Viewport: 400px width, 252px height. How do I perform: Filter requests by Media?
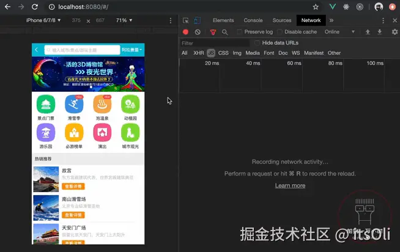[253, 53]
